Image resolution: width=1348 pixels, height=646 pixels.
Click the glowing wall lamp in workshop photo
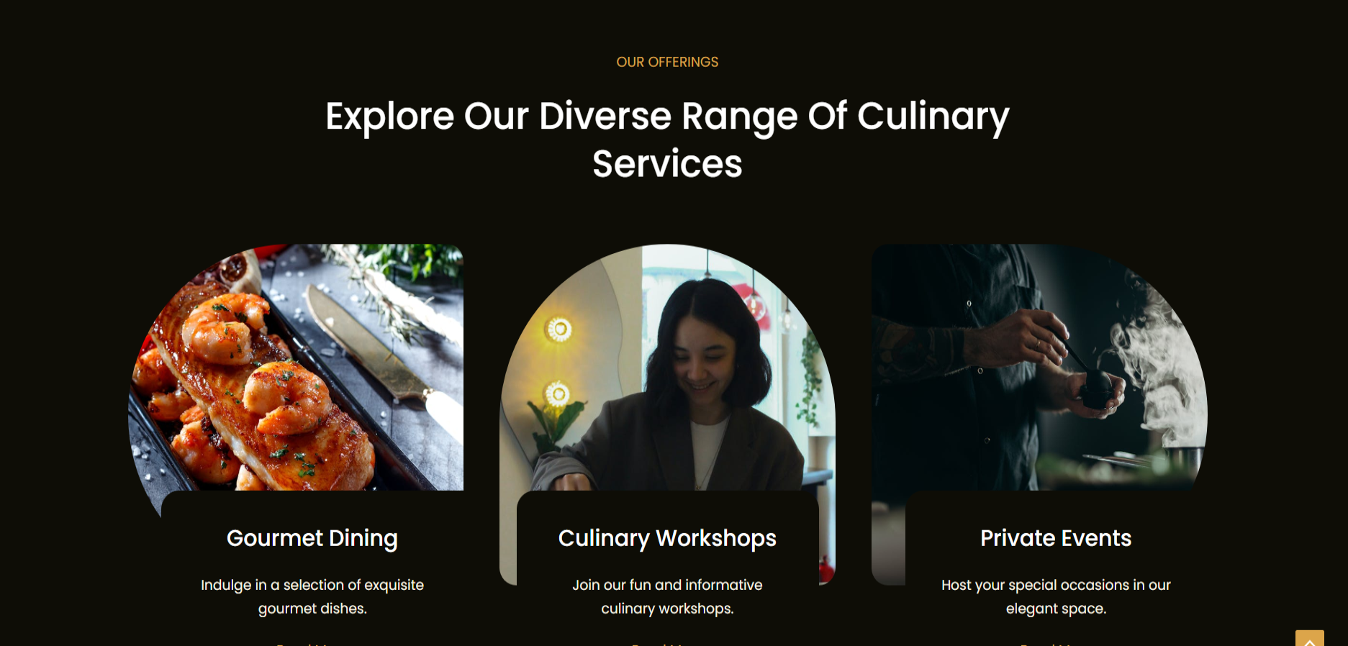click(559, 329)
